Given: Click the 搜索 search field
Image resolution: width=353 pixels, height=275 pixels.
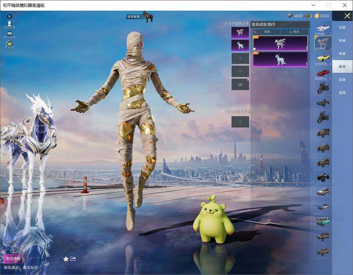Looking at the screenshot, I should (x=267, y=32).
